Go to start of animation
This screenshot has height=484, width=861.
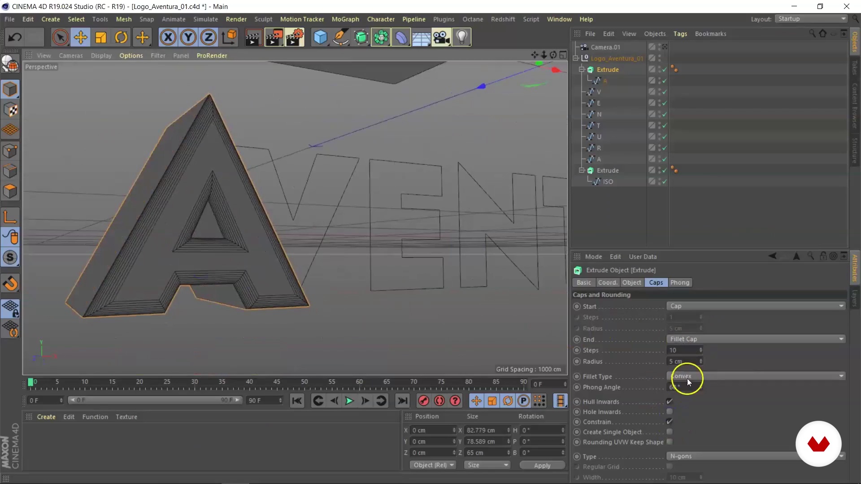click(x=297, y=401)
